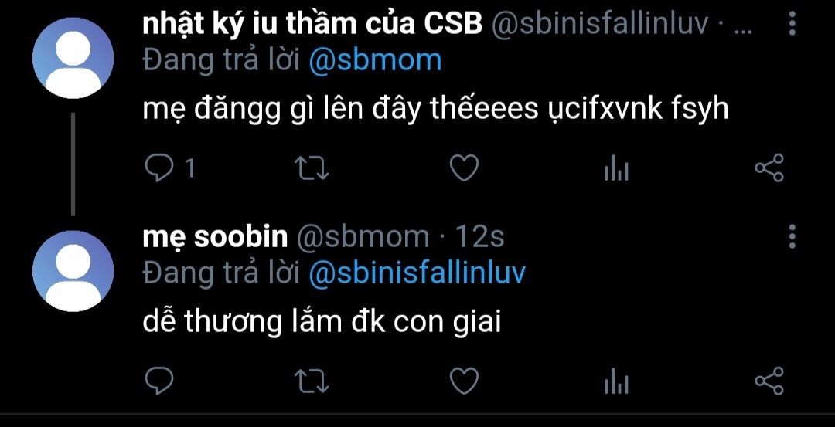The width and height of the screenshot is (835, 427).
Task: Open the 'mẹ soobin' display name
Action: click(215, 237)
